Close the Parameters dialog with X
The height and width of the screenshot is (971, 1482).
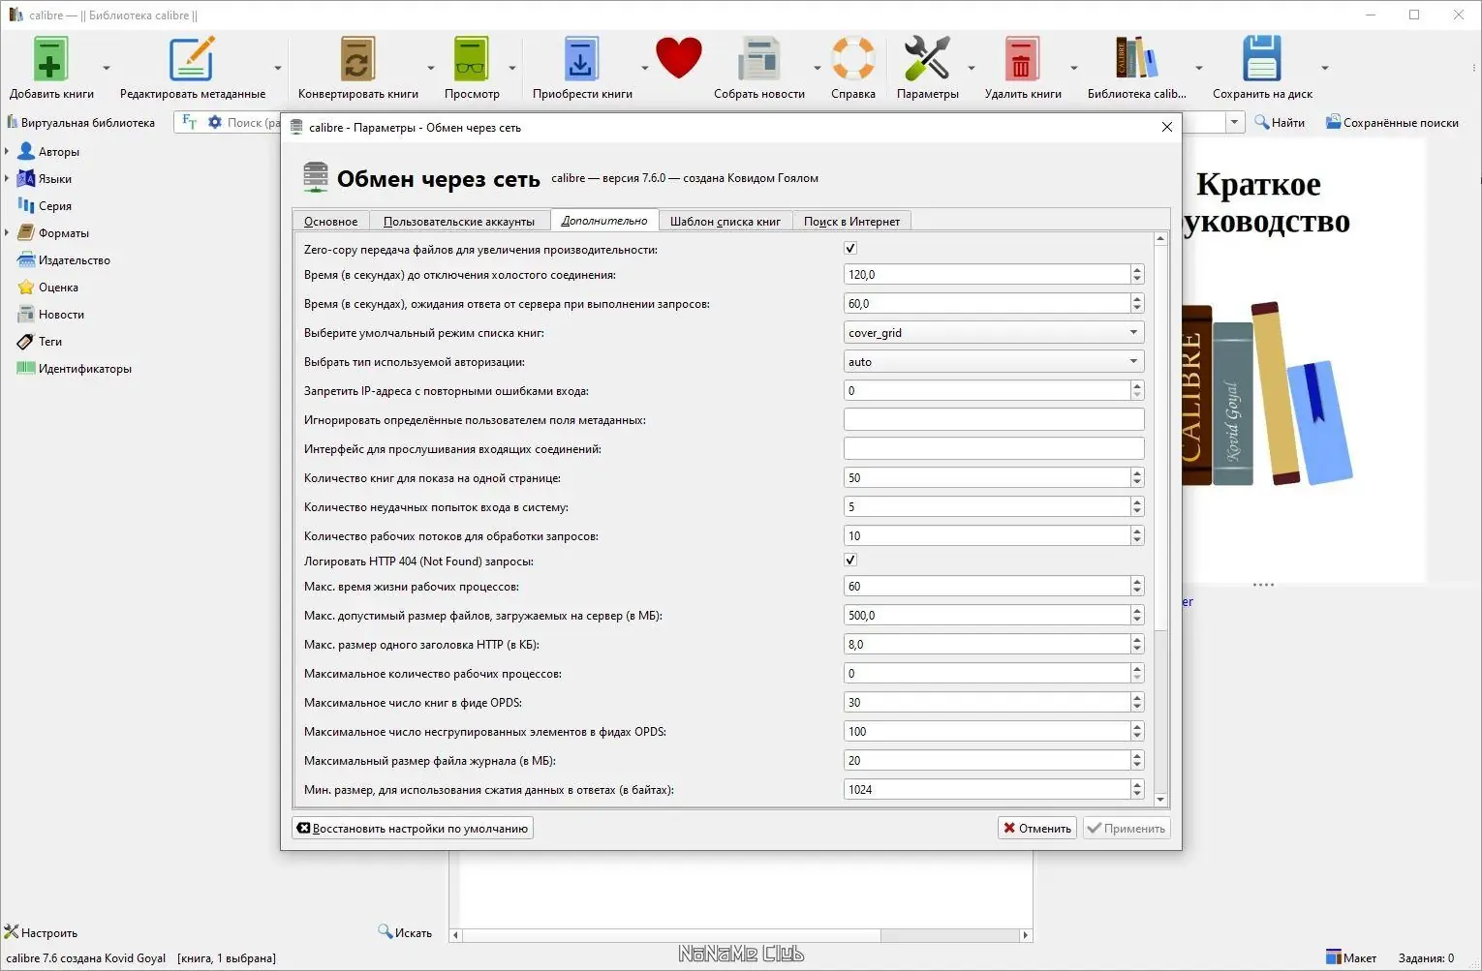click(1166, 127)
